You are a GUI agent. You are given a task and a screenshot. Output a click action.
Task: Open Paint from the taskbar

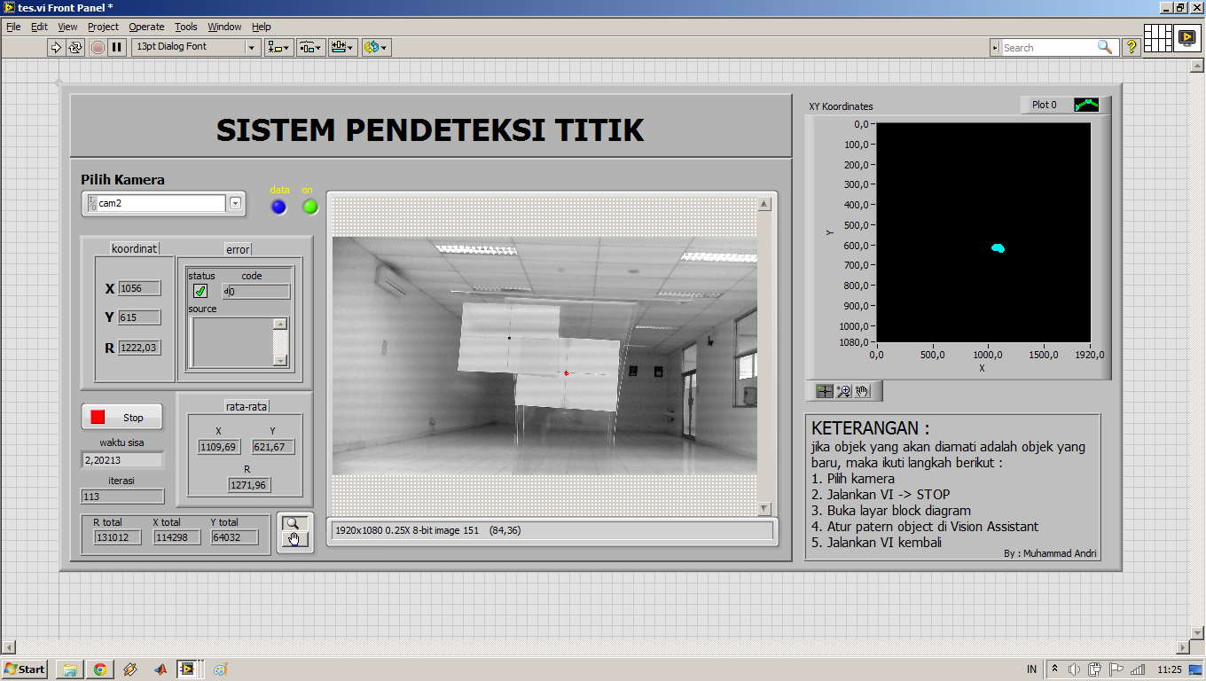pos(220,669)
